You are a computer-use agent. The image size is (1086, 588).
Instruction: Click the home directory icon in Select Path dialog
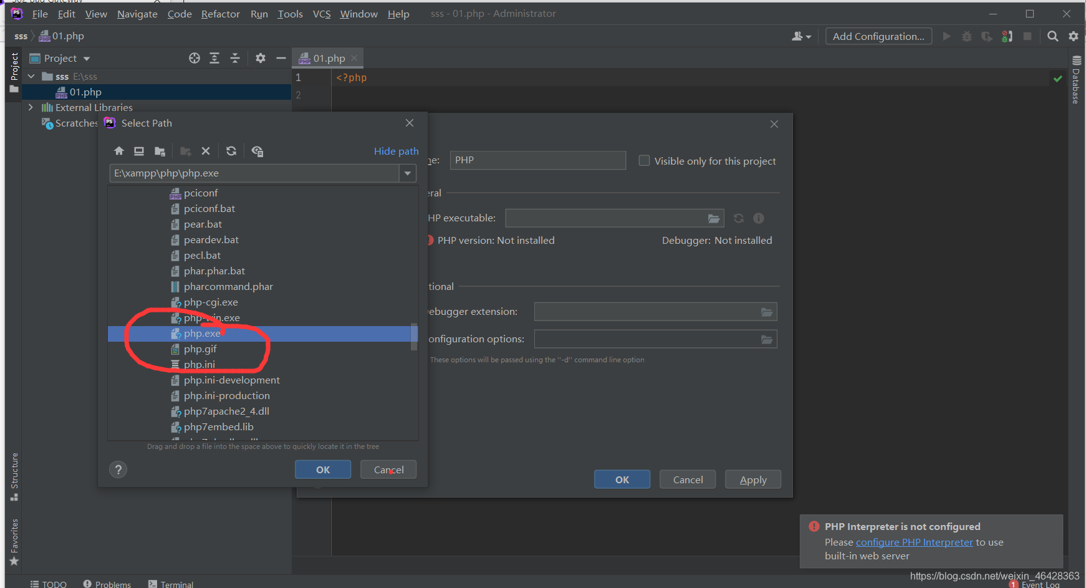coord(118,151)
